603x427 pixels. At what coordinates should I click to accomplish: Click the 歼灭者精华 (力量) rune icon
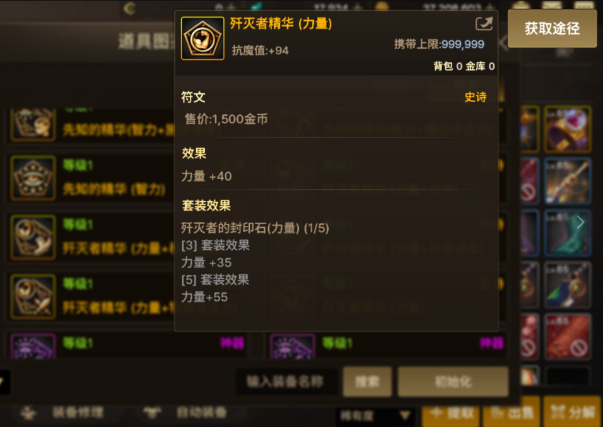pyautogui.click(x=202, y=38)
